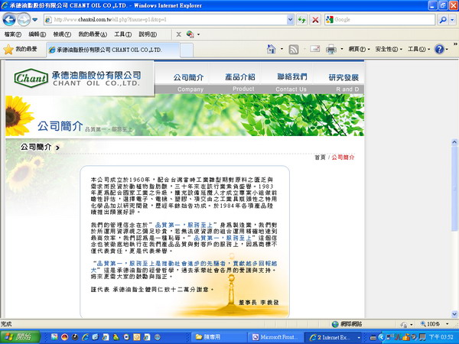Click the green Refresh arrows icon
Image resolution: width=459 pixels, height=344 pixels.
[x=301, y=20]
